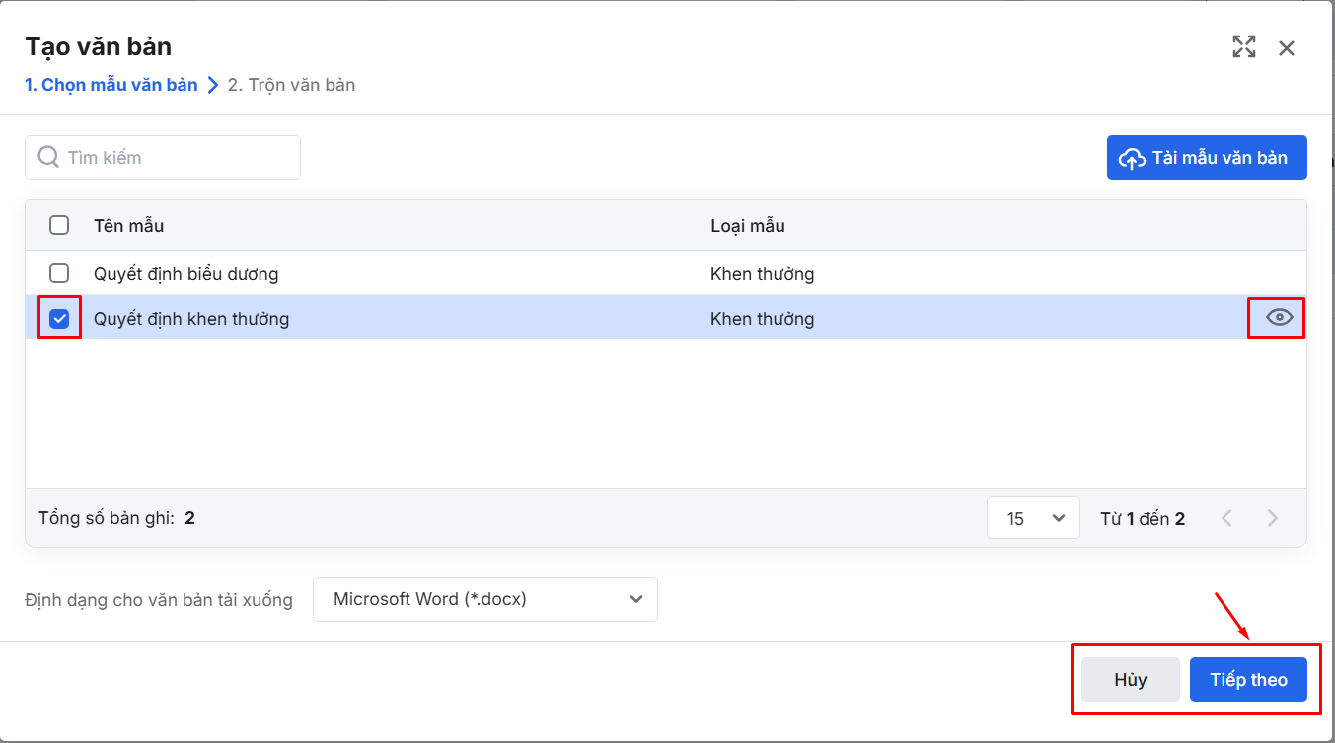
Task: Click the search magnifier icon
Action: pos(48,158)
